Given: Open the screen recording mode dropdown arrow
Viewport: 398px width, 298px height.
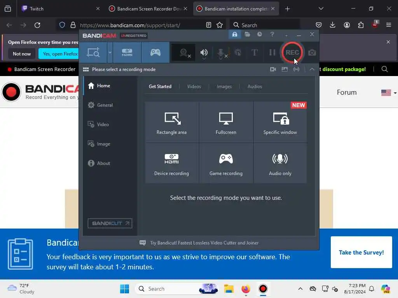Looking at the screenshot, I should click(110, 52).
